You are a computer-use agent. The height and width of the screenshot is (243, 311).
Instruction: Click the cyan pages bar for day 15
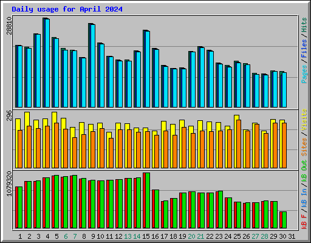point(148,69)
